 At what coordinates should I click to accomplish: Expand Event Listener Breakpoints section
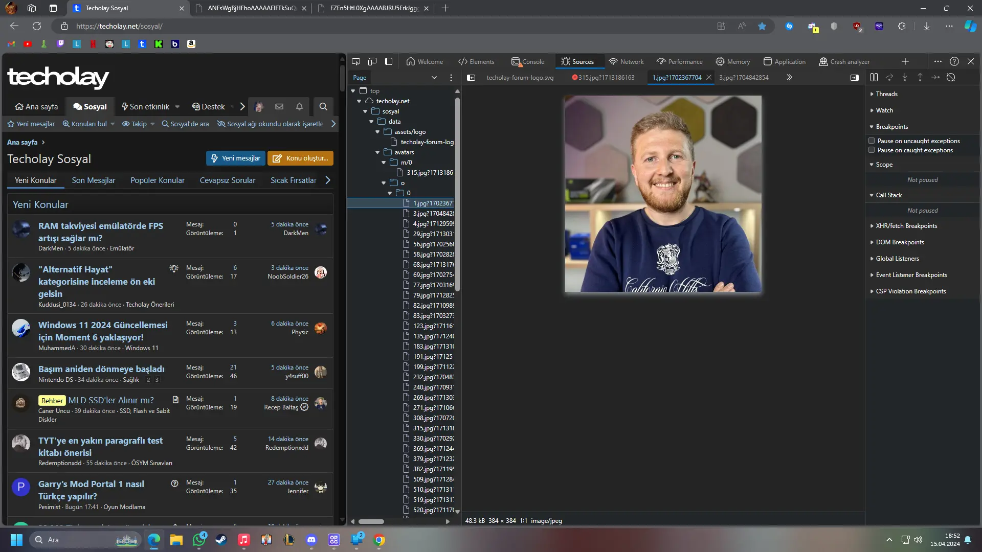[x=911, y=275]
